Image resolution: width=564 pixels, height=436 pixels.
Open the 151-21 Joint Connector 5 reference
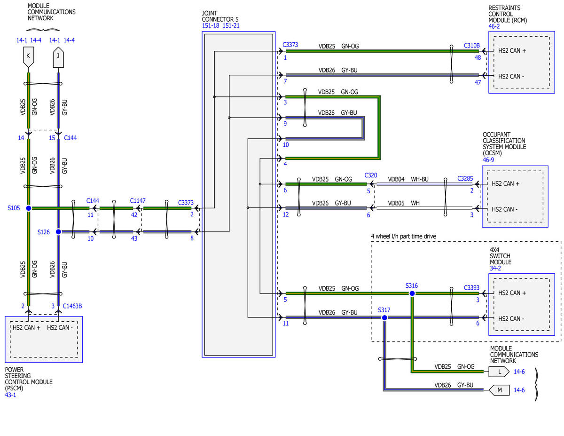231,25
